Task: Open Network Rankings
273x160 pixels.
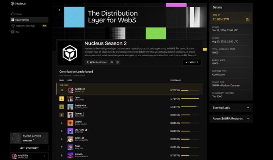Action: pyautogui.click(x=29, y=26)
